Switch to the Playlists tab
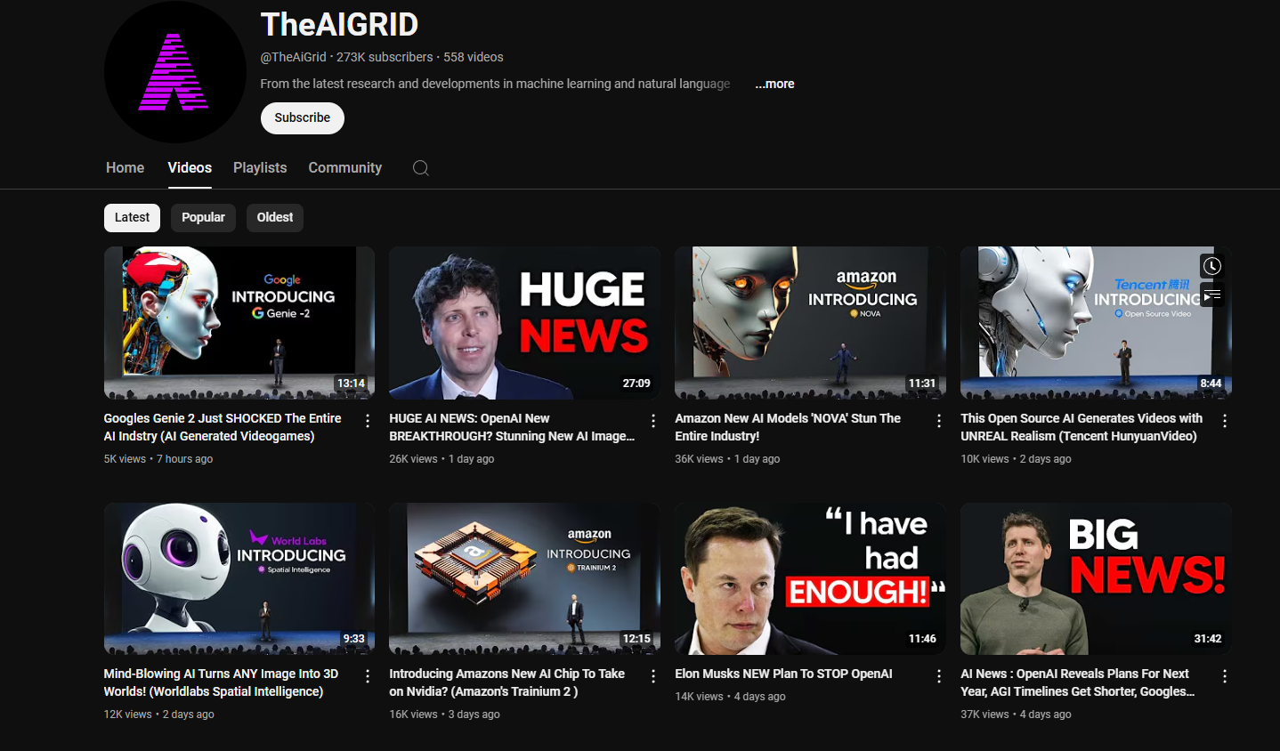The image size is (1280, 751). 260,167
